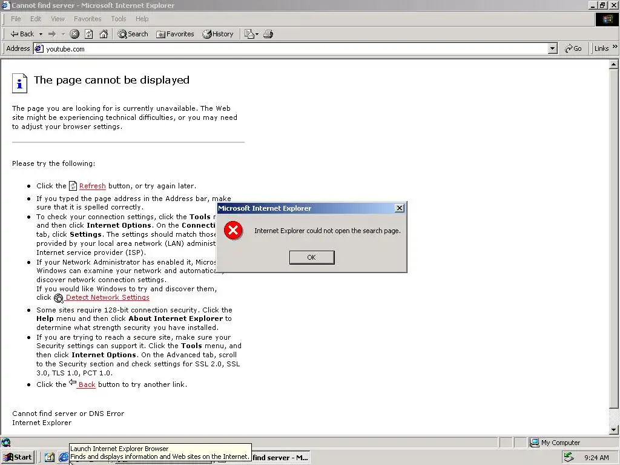Click the Refresh link on error page

(92, 186)
